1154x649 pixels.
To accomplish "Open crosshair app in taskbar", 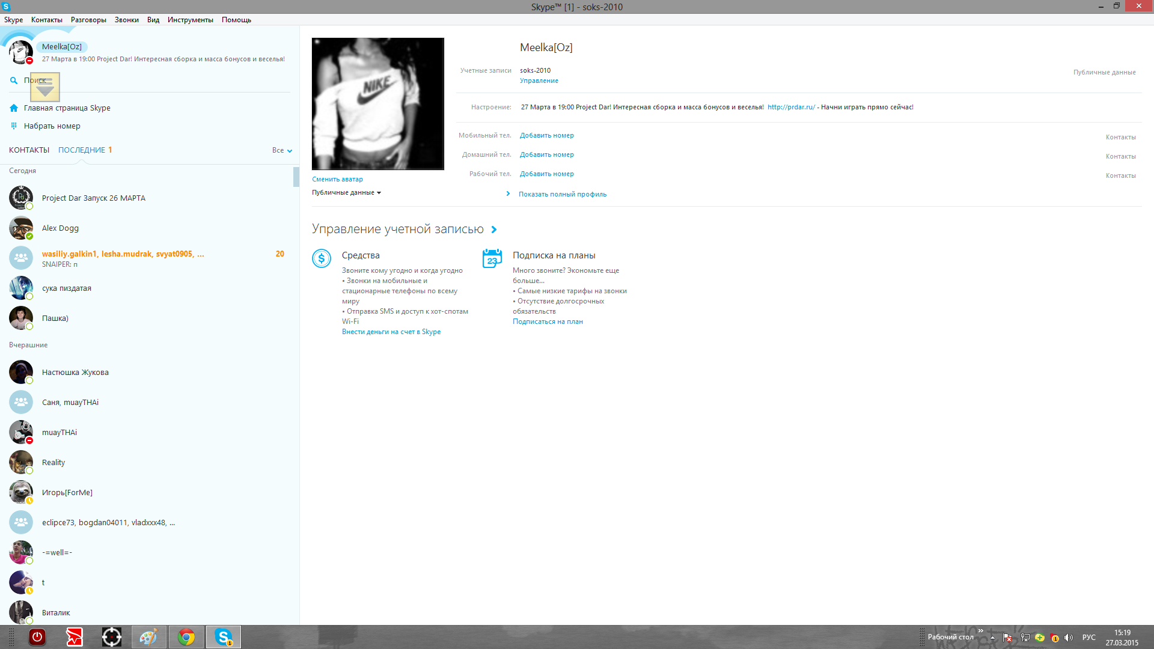I will [112, 637].
